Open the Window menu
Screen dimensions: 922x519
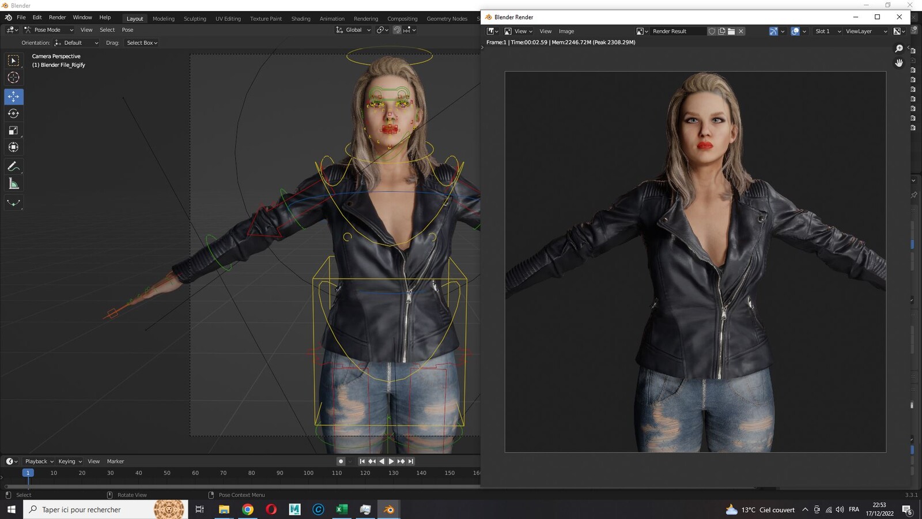coord(82,17)
